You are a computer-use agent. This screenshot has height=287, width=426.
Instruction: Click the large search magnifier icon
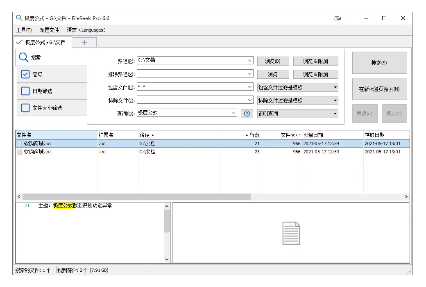[23, 57]
